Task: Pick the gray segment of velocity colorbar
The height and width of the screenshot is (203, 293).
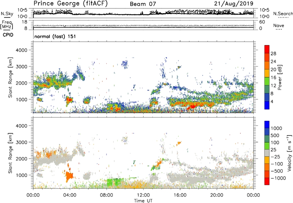Action: pyautogui.click(x=267, y=153)
